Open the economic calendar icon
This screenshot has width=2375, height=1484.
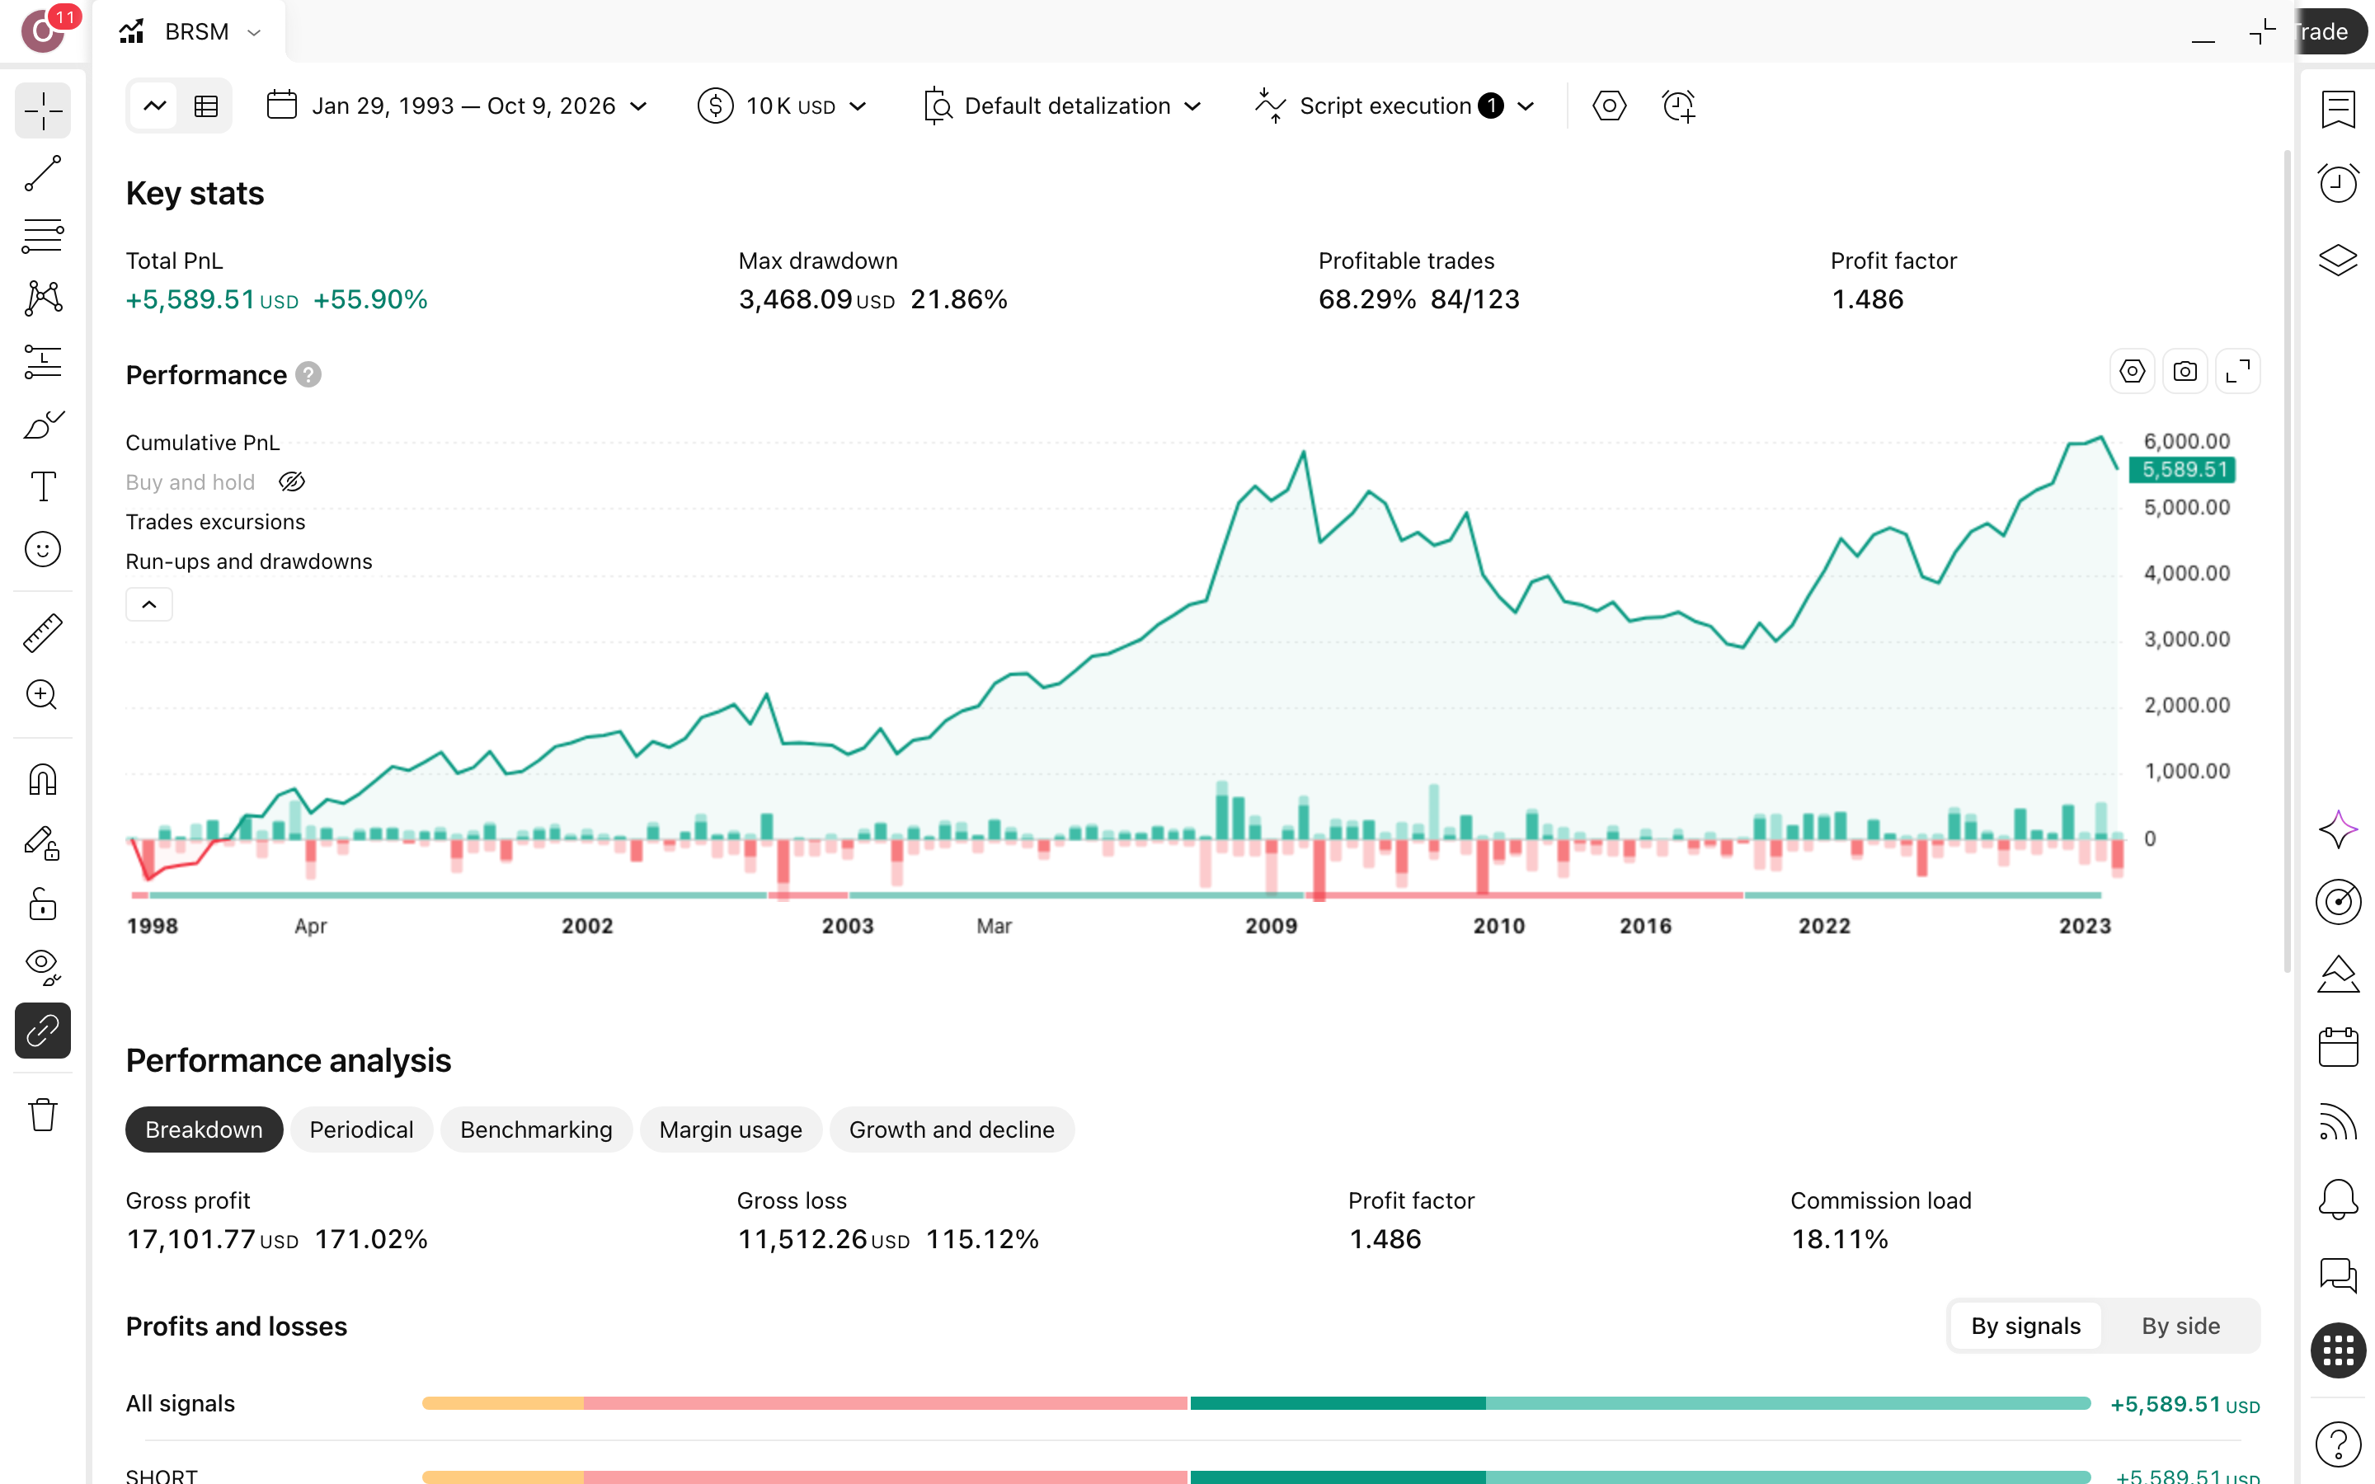click(2338, 1047)
